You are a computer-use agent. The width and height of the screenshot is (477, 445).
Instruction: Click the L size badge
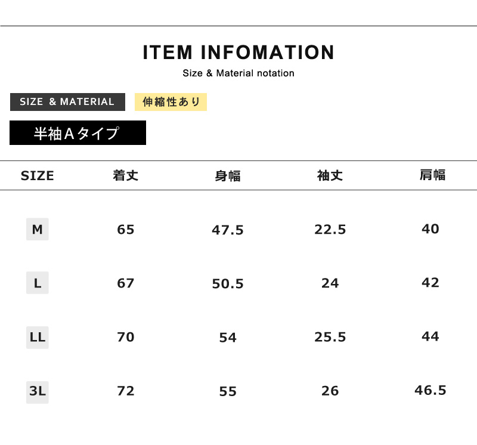click(x=37, y=283)
